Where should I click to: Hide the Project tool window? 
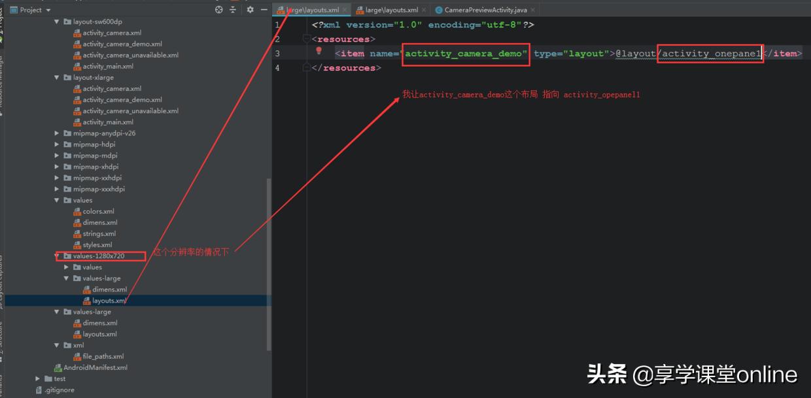[264, 10]
